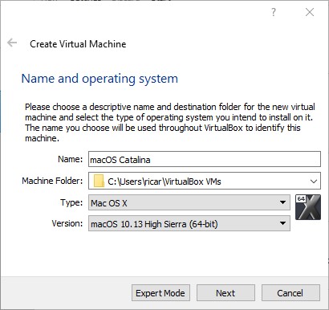This screenshot has width=329, height=310.
Task: Expand the Machine Folder chevron arrow
Action: pos(314,182)
